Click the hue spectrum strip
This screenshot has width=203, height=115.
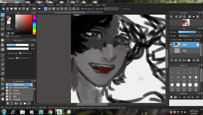point(34,24)
